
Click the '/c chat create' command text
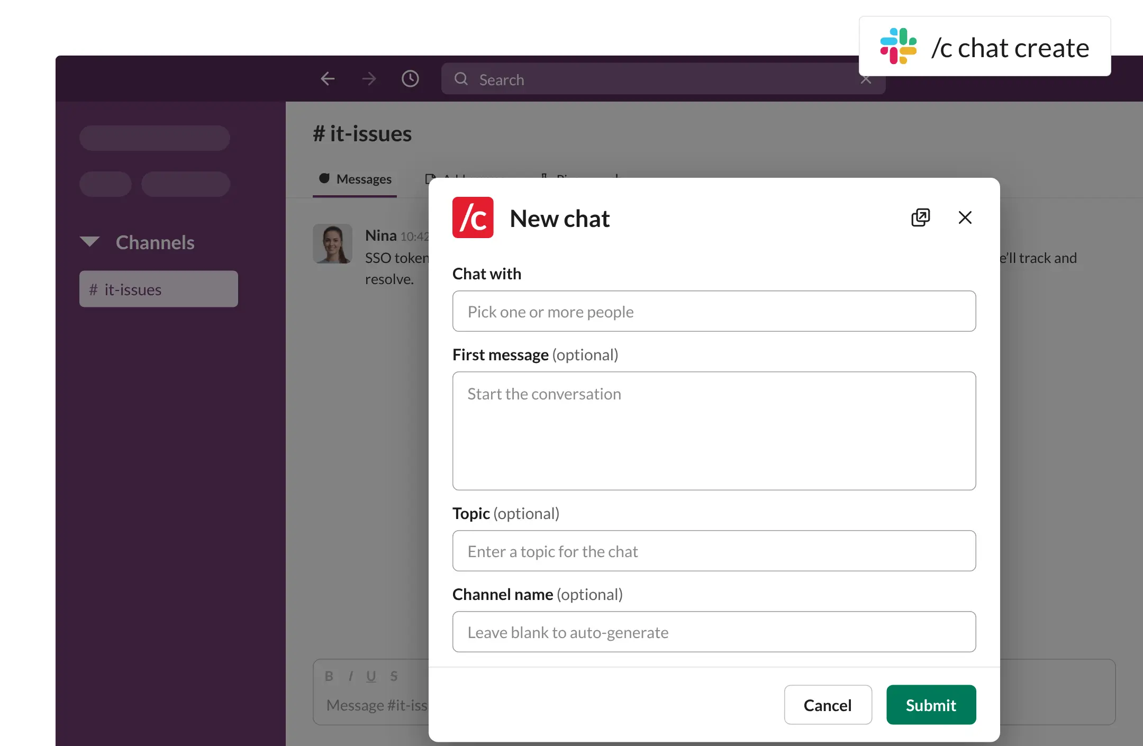(1010, 48)
